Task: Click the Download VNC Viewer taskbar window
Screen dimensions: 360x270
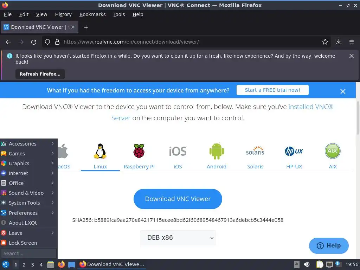Action: [112, 264]
